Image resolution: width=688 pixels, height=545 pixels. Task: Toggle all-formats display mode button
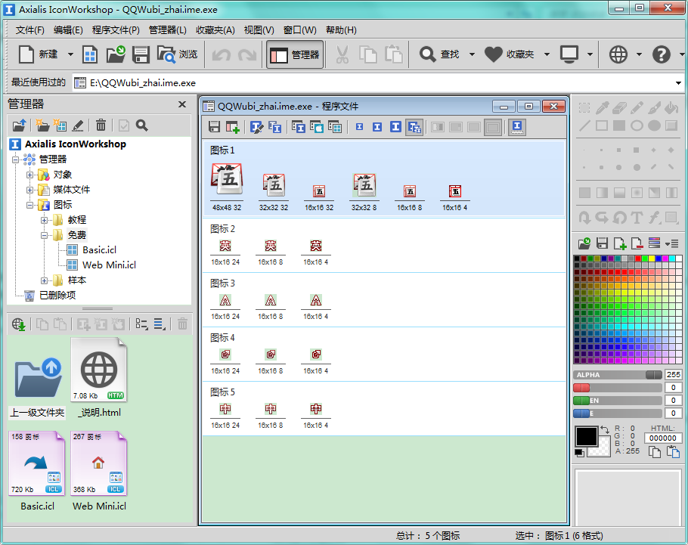point(414,127)
